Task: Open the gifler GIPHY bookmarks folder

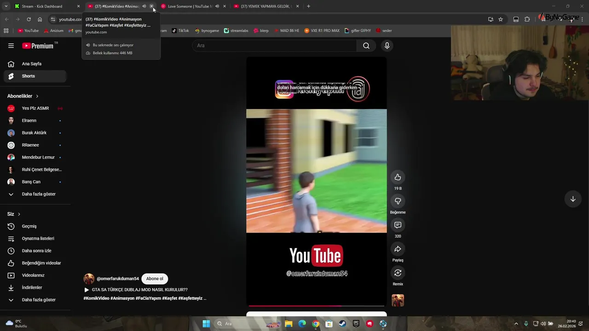Action: [x=358, y=31]
